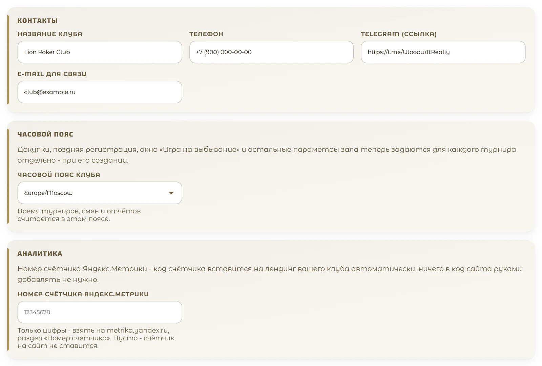Click the ЧАСОВОЙ ПОЯС КЛУБА label

pyautogui.click(x=59, y=175)
